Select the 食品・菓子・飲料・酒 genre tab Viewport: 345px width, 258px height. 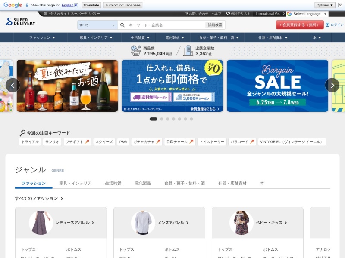pyautogui.click(x=185, y=184)
